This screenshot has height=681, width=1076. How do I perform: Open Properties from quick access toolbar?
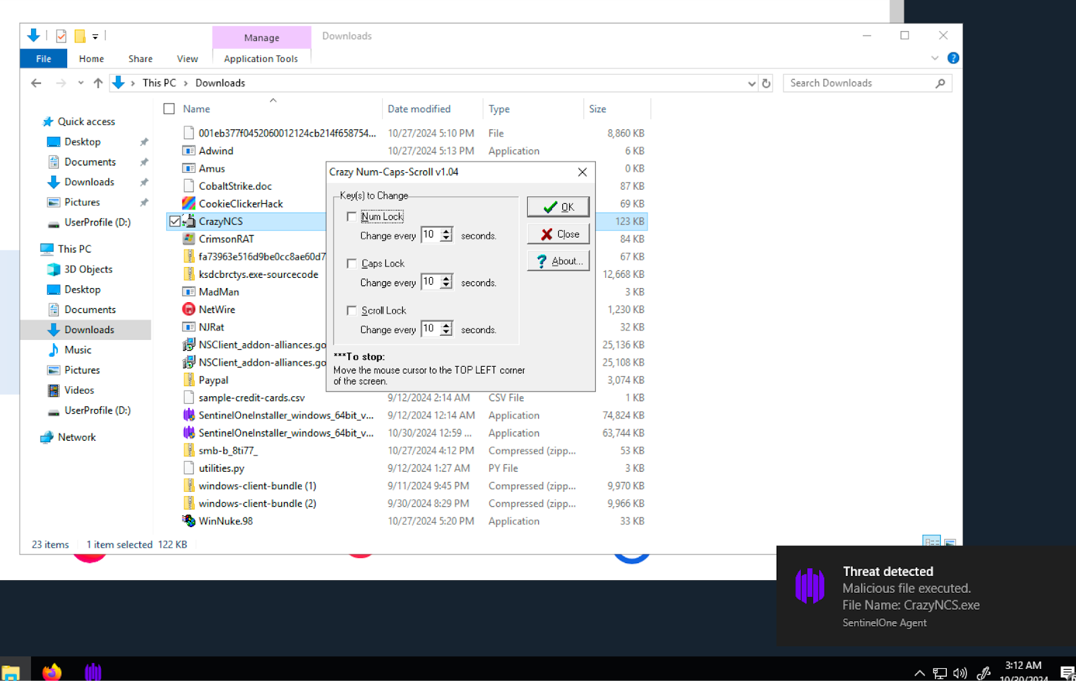[61, 36]
